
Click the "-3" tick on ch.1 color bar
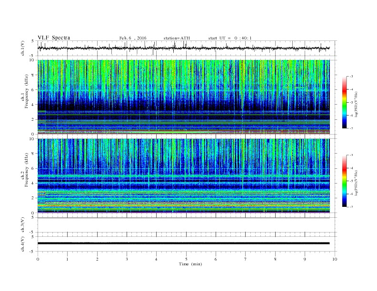tap(351, 77)
